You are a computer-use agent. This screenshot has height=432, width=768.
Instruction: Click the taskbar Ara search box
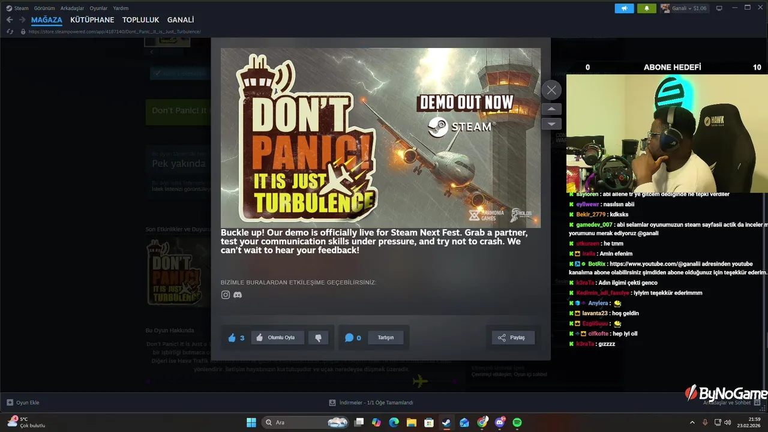[305, 422]
